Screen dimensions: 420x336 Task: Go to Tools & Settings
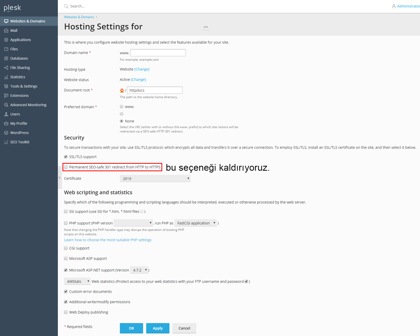click(29, 86)
